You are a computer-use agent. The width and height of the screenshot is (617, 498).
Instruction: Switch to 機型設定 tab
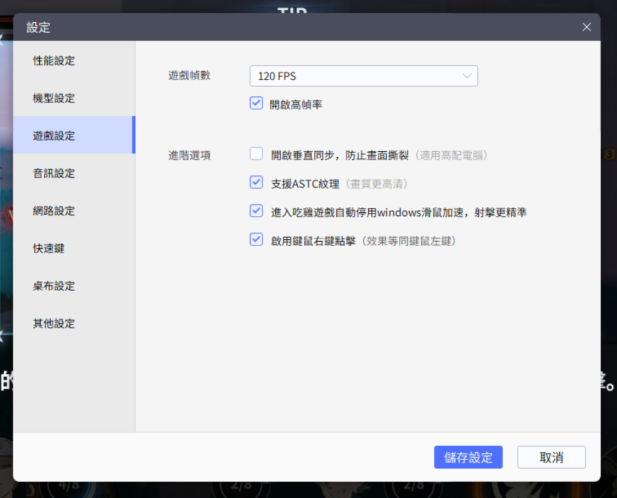pos(74,98)
